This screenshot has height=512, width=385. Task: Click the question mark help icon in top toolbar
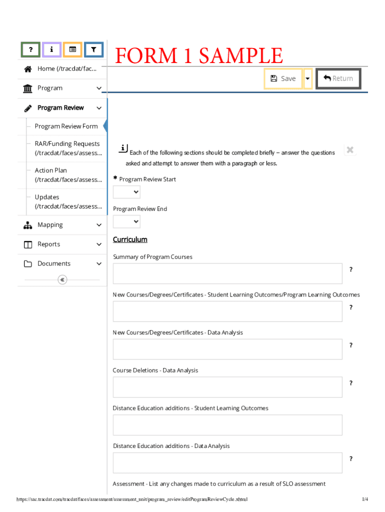(x=30, y=49)
